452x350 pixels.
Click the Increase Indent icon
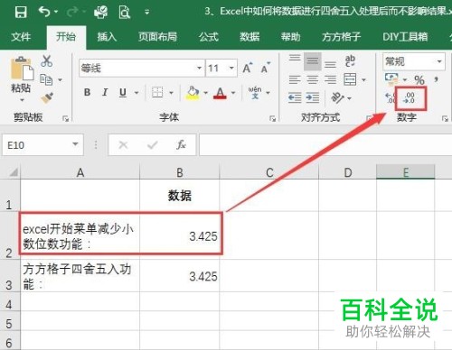point(313,97)
